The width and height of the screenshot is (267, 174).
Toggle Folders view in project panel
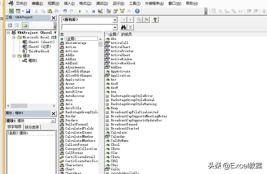point(25,26)
